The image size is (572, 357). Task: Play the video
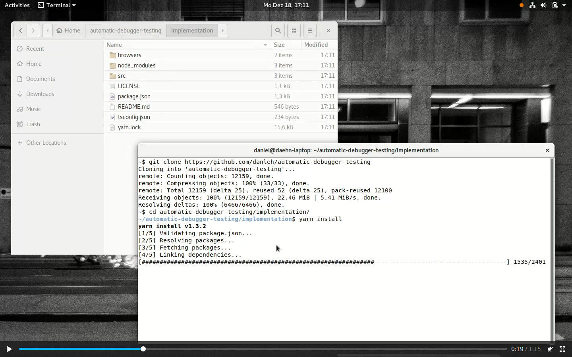[x=9, y=349]
